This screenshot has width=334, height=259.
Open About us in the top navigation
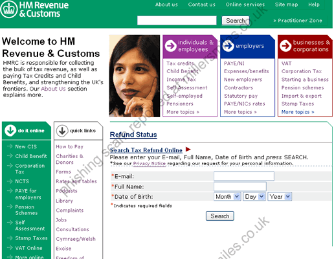click(x=166, y=5)
